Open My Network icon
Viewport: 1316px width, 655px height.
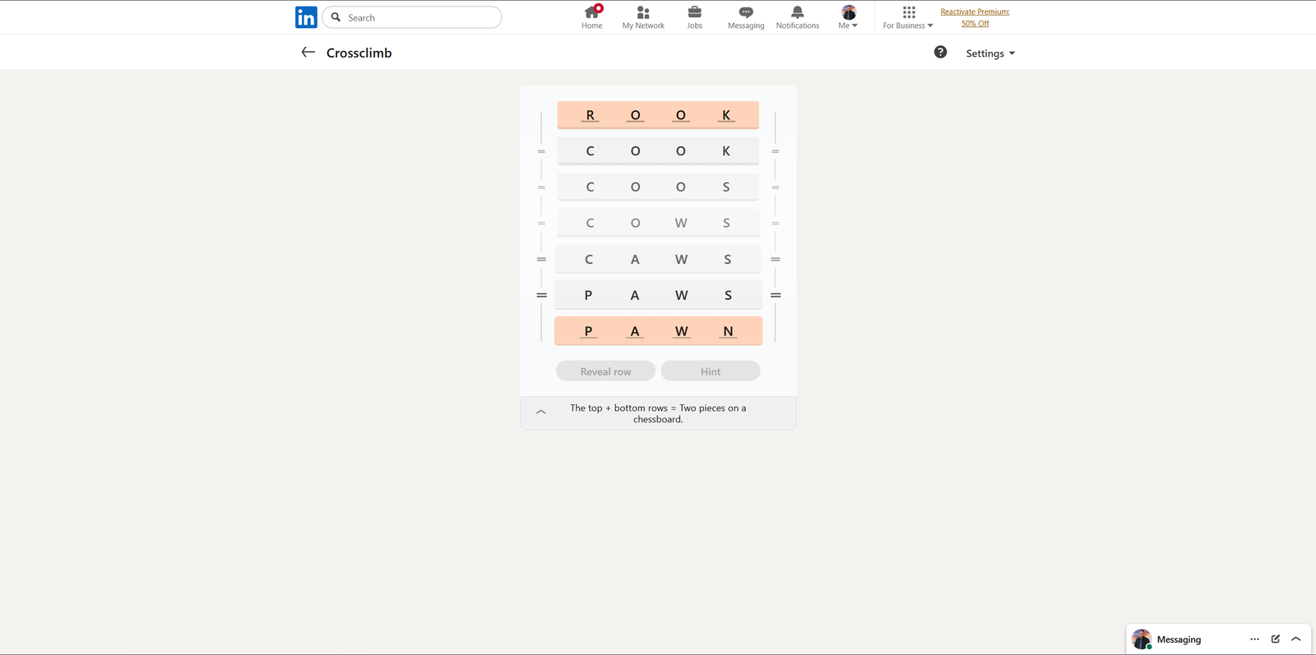pos(643,13)
